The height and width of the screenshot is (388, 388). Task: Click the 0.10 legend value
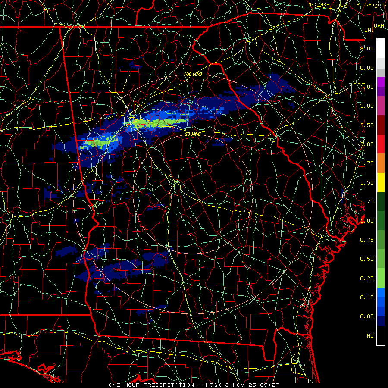tap(367, 297)
